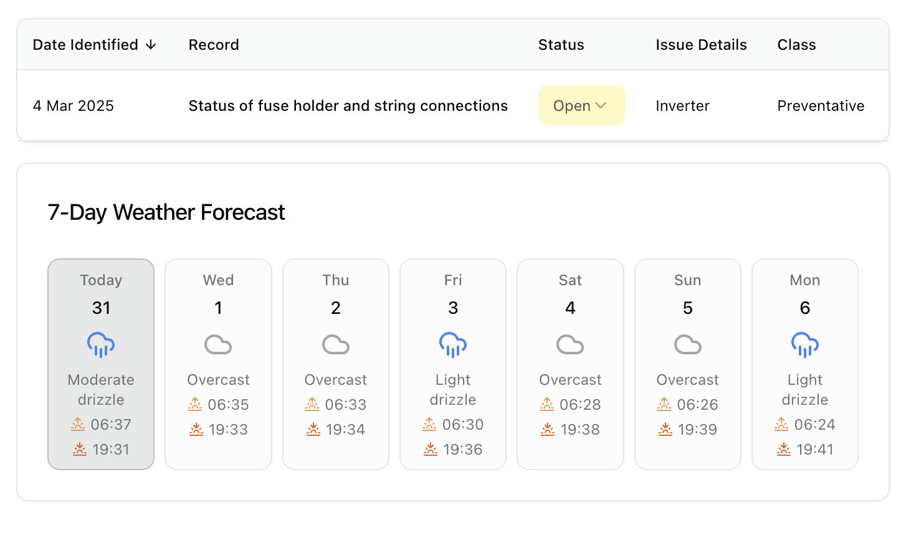
Task: Select Monday's light drizzle rain icon
Action: pyautogui.click(x=804, y=344)
